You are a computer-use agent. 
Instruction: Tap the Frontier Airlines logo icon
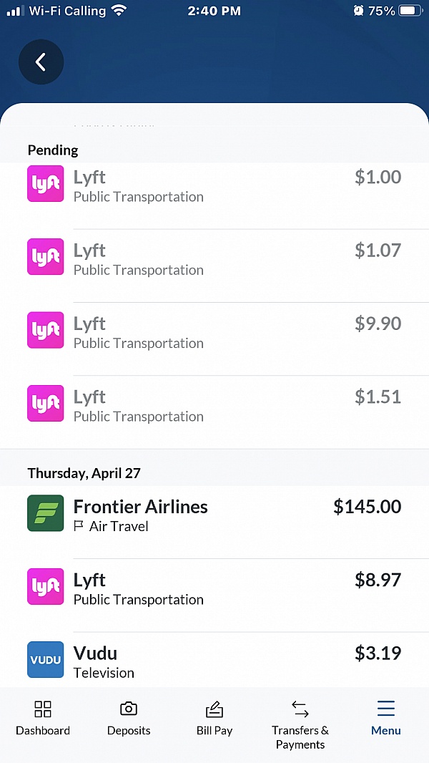pyautogui.click(x=46, y=513)
